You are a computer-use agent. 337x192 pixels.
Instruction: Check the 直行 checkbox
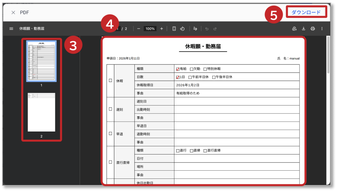tap(178, 151)
